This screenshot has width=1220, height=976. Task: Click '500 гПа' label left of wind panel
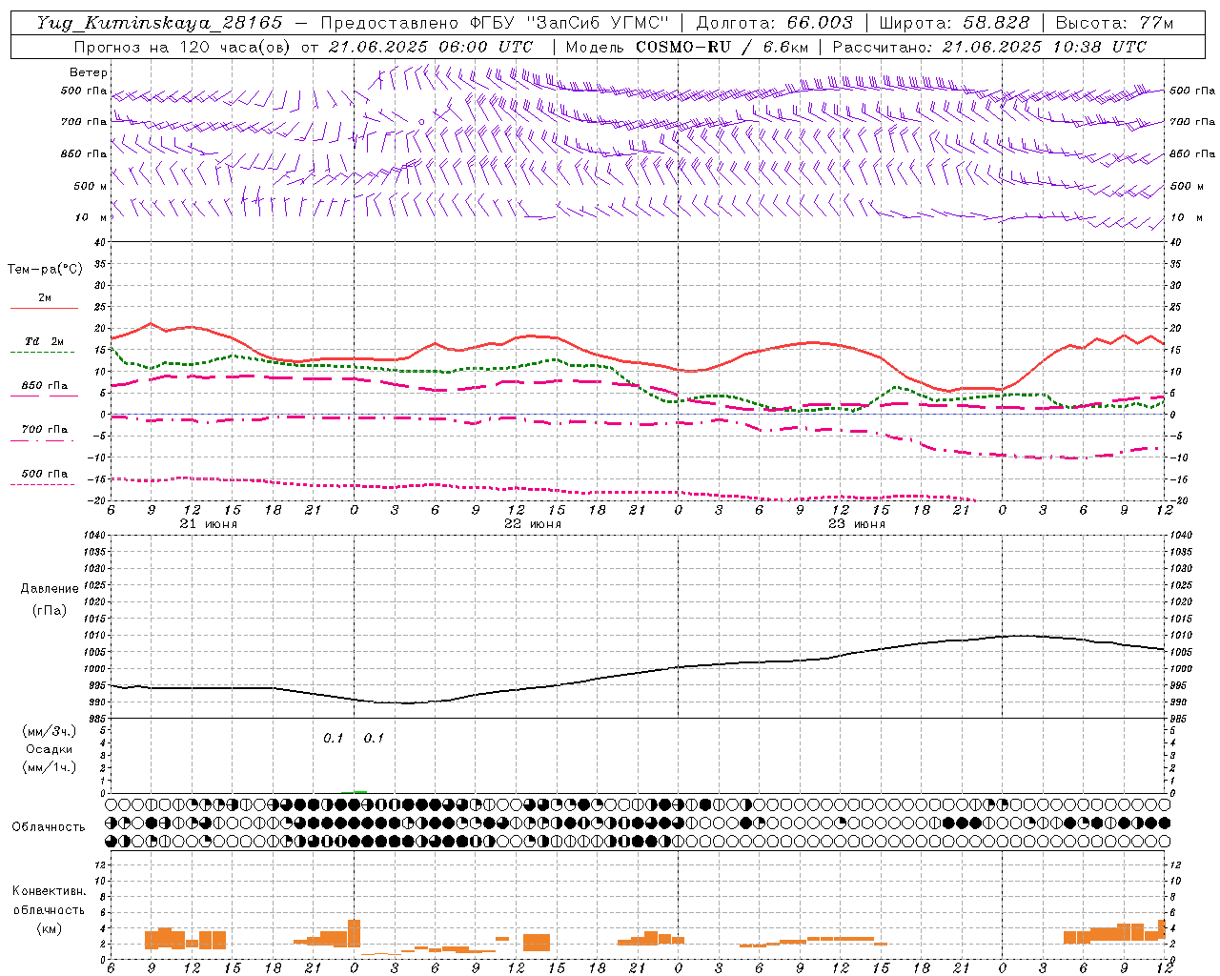(x=84, y=91)
